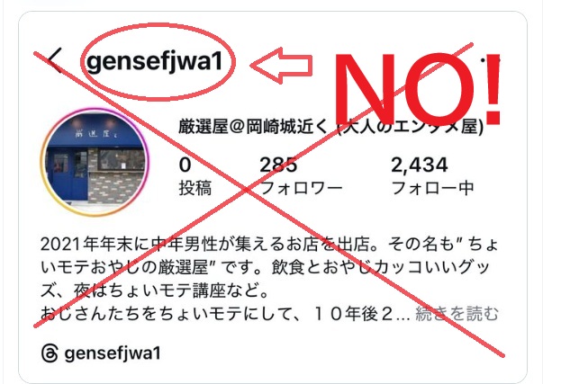This screenshot has width=561, height=384.
Task: Open the gensefjwa1 Threads profile link
Action: [113, 353]
